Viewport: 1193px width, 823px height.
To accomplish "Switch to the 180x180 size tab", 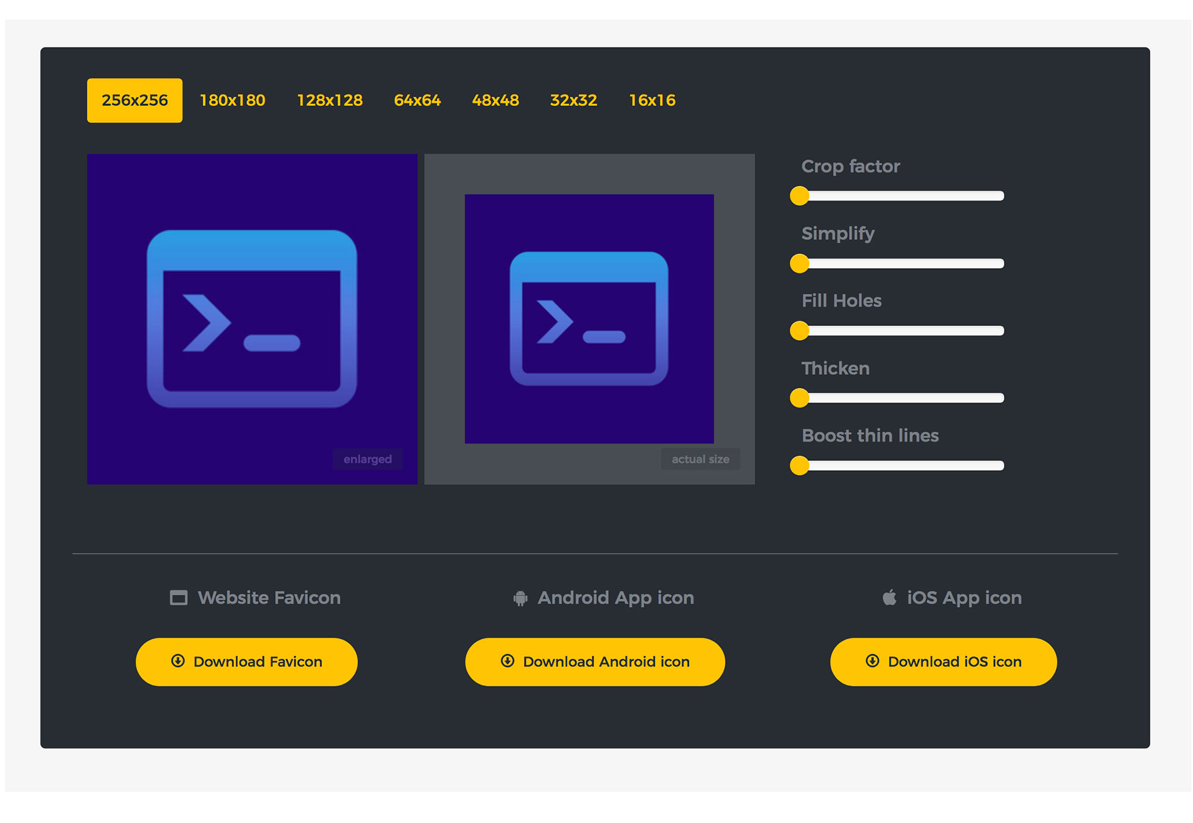I will (232, 100).
